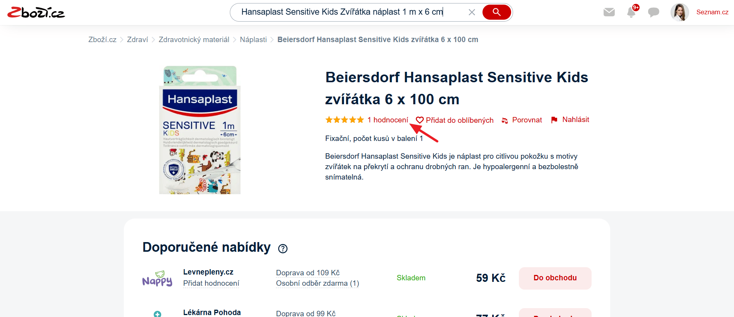Click the Porovnat compare link
The height and width of the screenshot is (317, 734).
coord(522,120)
